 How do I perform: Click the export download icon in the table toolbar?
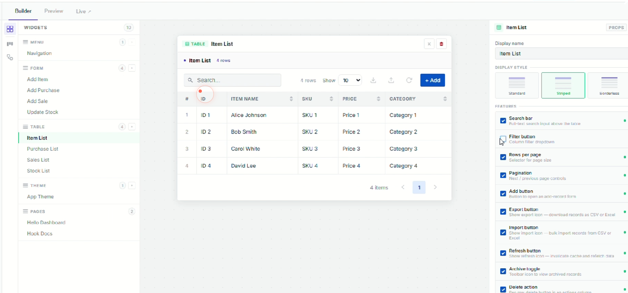pyautogui.click(x=373, y=80)
